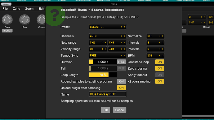This screenshot has width=214, height=120.
Task: Lower the C-2 note range start arrow
Action: point(102,43)
